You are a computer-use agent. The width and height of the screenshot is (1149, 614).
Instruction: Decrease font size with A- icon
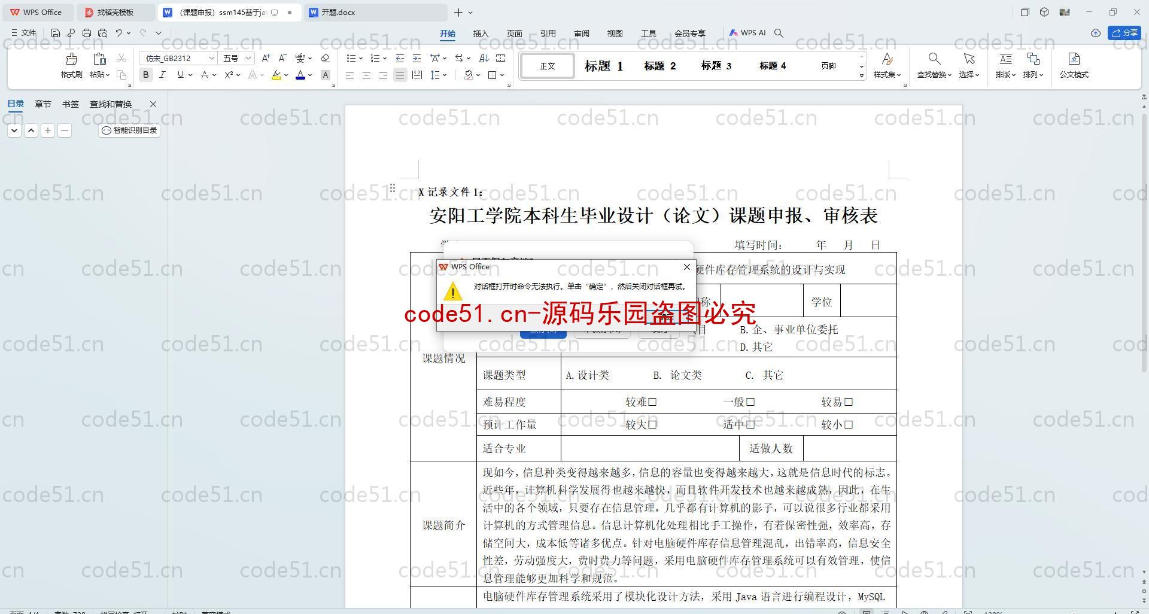[x=283, y=58]
